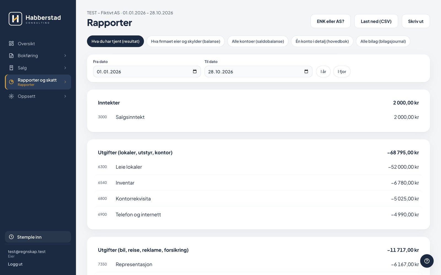Viewport: 441px width, 275px height.
Task: Click the Kontorrekvisita account row
Action: pyautogui.click(x=258, y=199)
